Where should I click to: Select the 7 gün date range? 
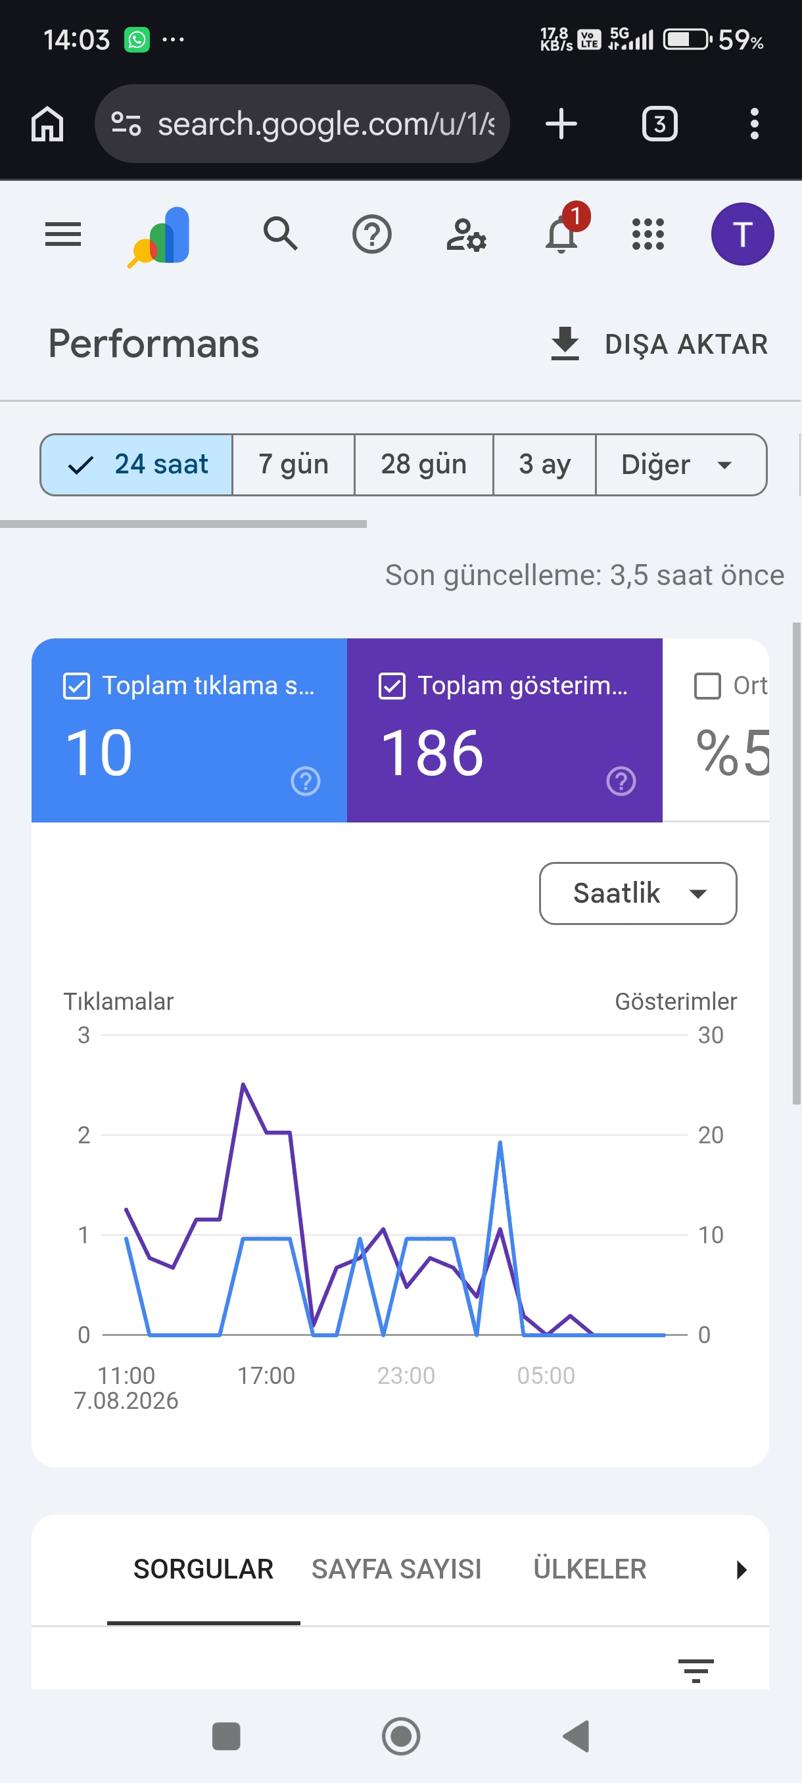pyautogui.click(x=293, y=464)
